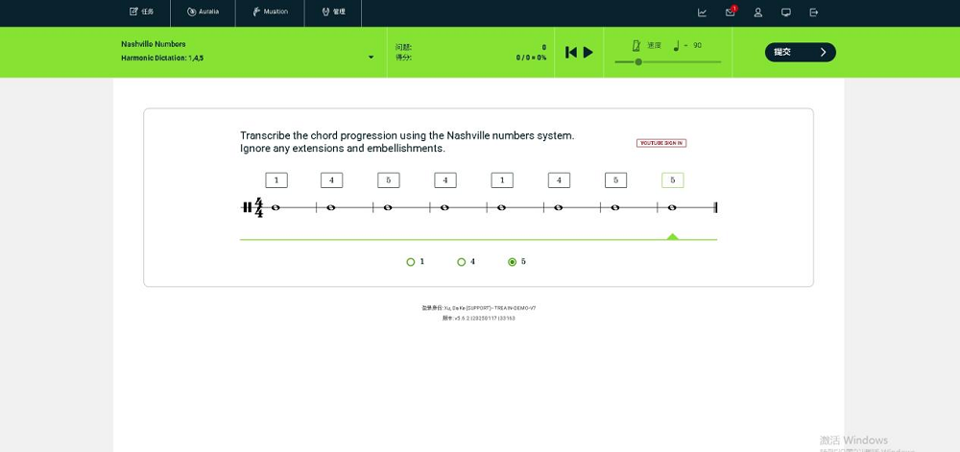This screenshot has width=960, height=452.
Task: Select radio option 1
Action: (411, 262)
